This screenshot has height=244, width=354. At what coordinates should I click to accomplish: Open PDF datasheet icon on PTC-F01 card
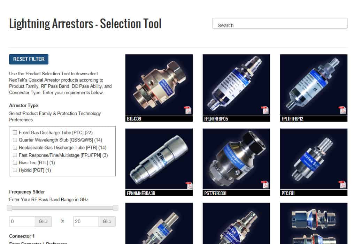click(342, 185)
